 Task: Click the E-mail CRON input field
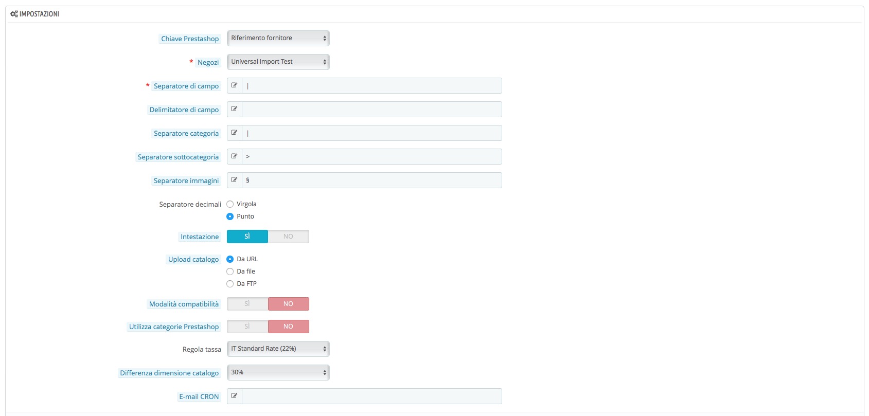point(372,396)
